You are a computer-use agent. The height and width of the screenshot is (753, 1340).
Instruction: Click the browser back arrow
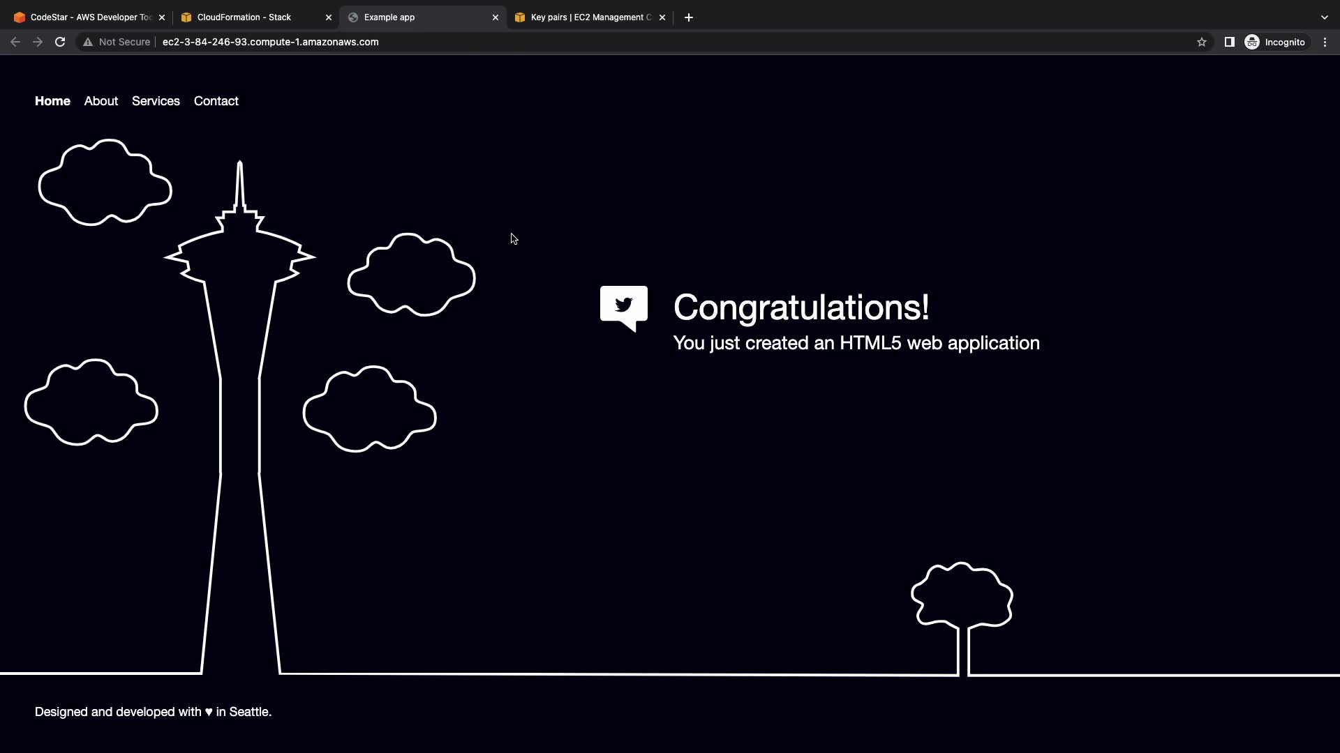15,42
